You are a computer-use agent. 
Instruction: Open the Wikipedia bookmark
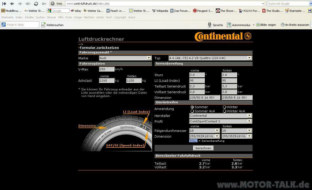tap(160, 11)
